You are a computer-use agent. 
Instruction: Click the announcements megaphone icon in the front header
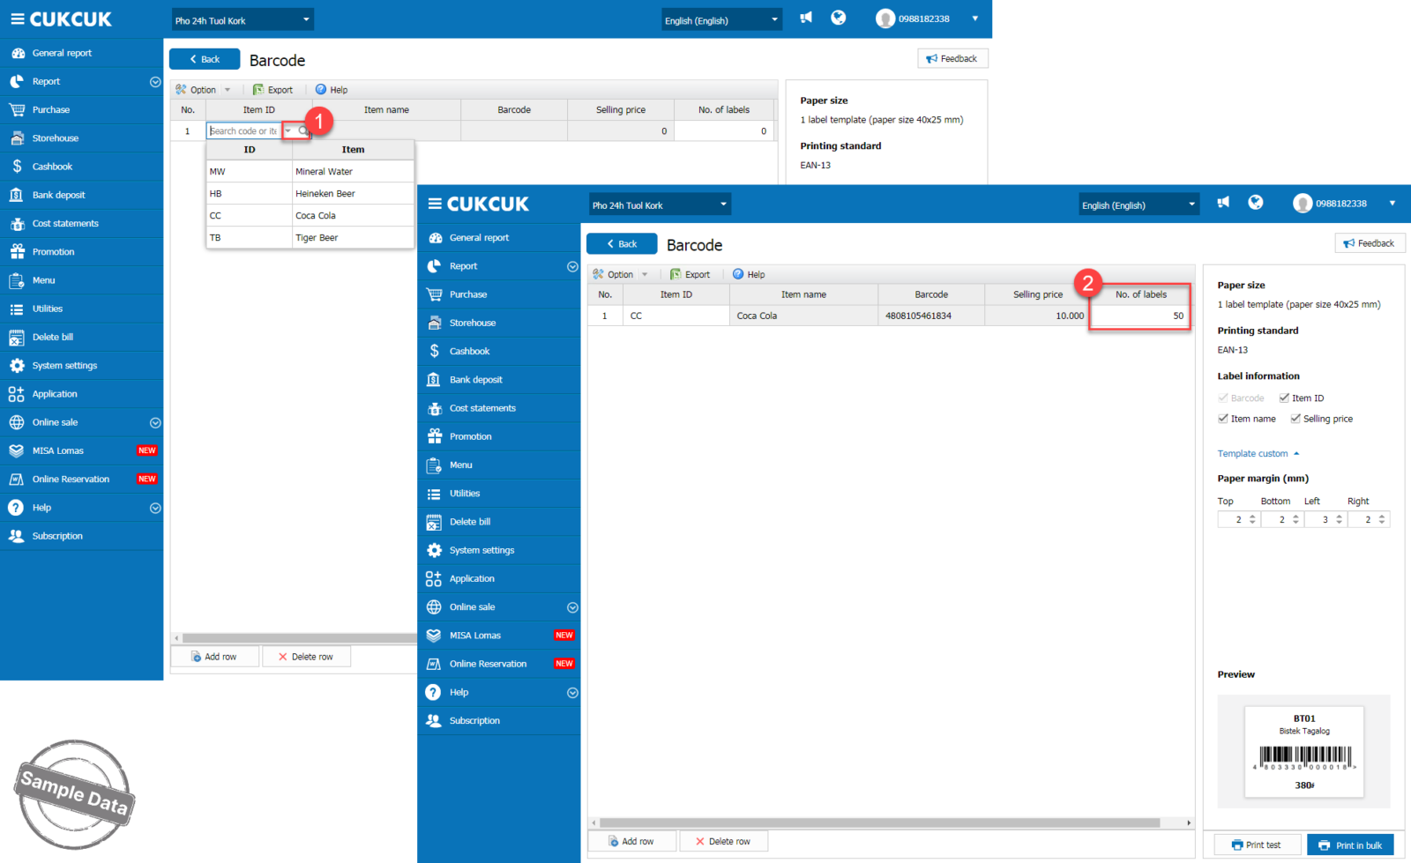point(1223,203)
